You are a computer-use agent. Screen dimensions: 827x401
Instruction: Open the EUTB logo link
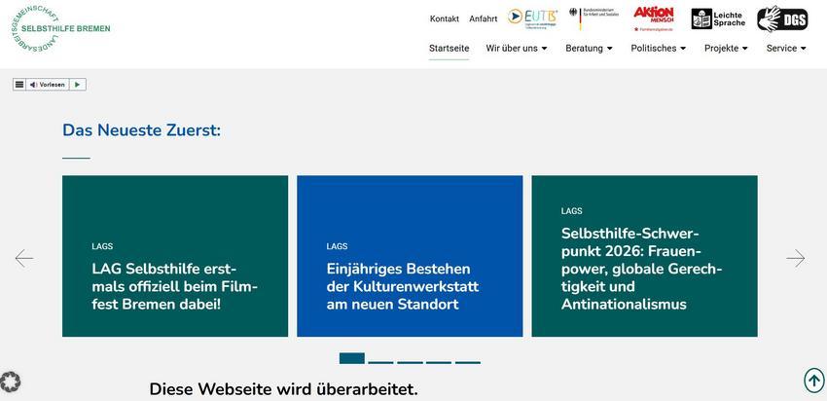(x=533, y=18)
